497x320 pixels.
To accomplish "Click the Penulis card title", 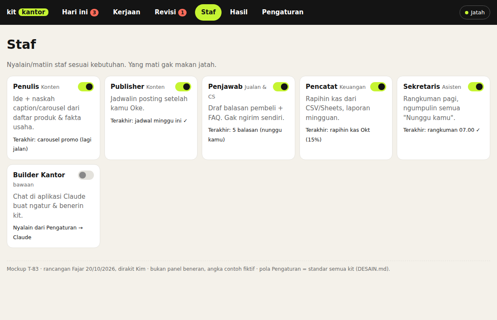I will click(26, 86).
